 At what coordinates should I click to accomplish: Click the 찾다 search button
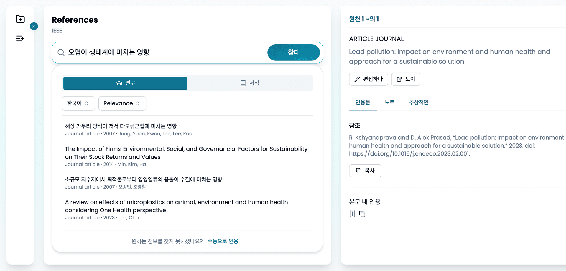click(294, 52)
